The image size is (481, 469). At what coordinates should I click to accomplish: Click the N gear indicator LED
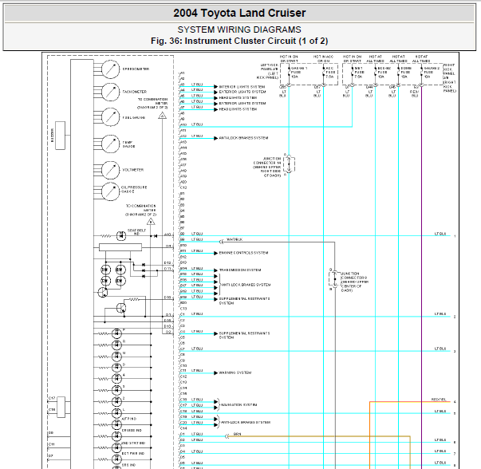(116, 357)
